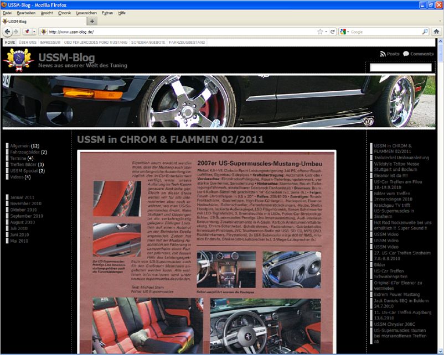Open the November 2010 archive
This screenshot has height=355, width=444.
(26, 203)
